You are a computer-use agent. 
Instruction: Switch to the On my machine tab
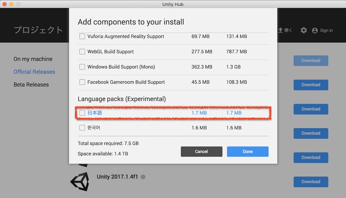[33, 59]
